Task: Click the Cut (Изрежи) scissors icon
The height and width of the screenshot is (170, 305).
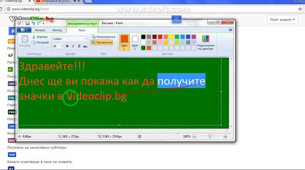Action: (34, 37)
